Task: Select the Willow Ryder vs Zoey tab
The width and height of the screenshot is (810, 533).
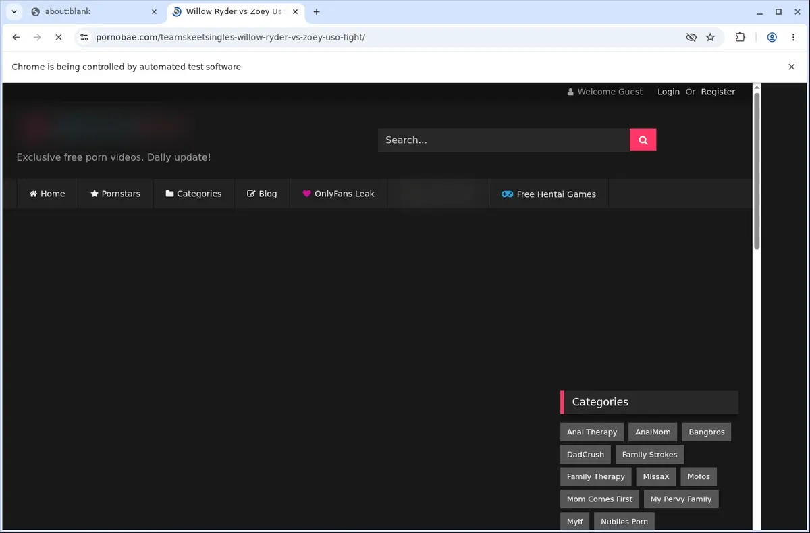Action: click(236, 11)
